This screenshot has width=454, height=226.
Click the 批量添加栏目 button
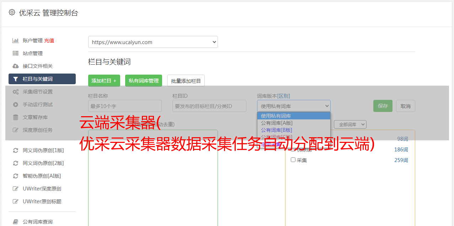(186, 81)
